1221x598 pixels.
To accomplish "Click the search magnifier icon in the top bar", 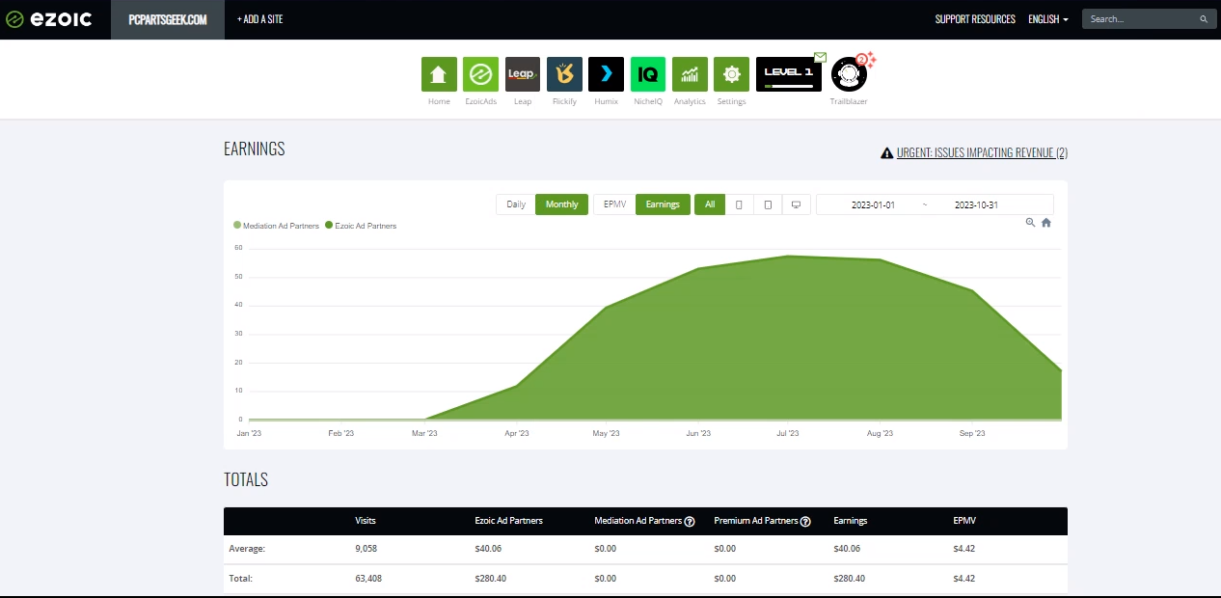I will 1204,19.
